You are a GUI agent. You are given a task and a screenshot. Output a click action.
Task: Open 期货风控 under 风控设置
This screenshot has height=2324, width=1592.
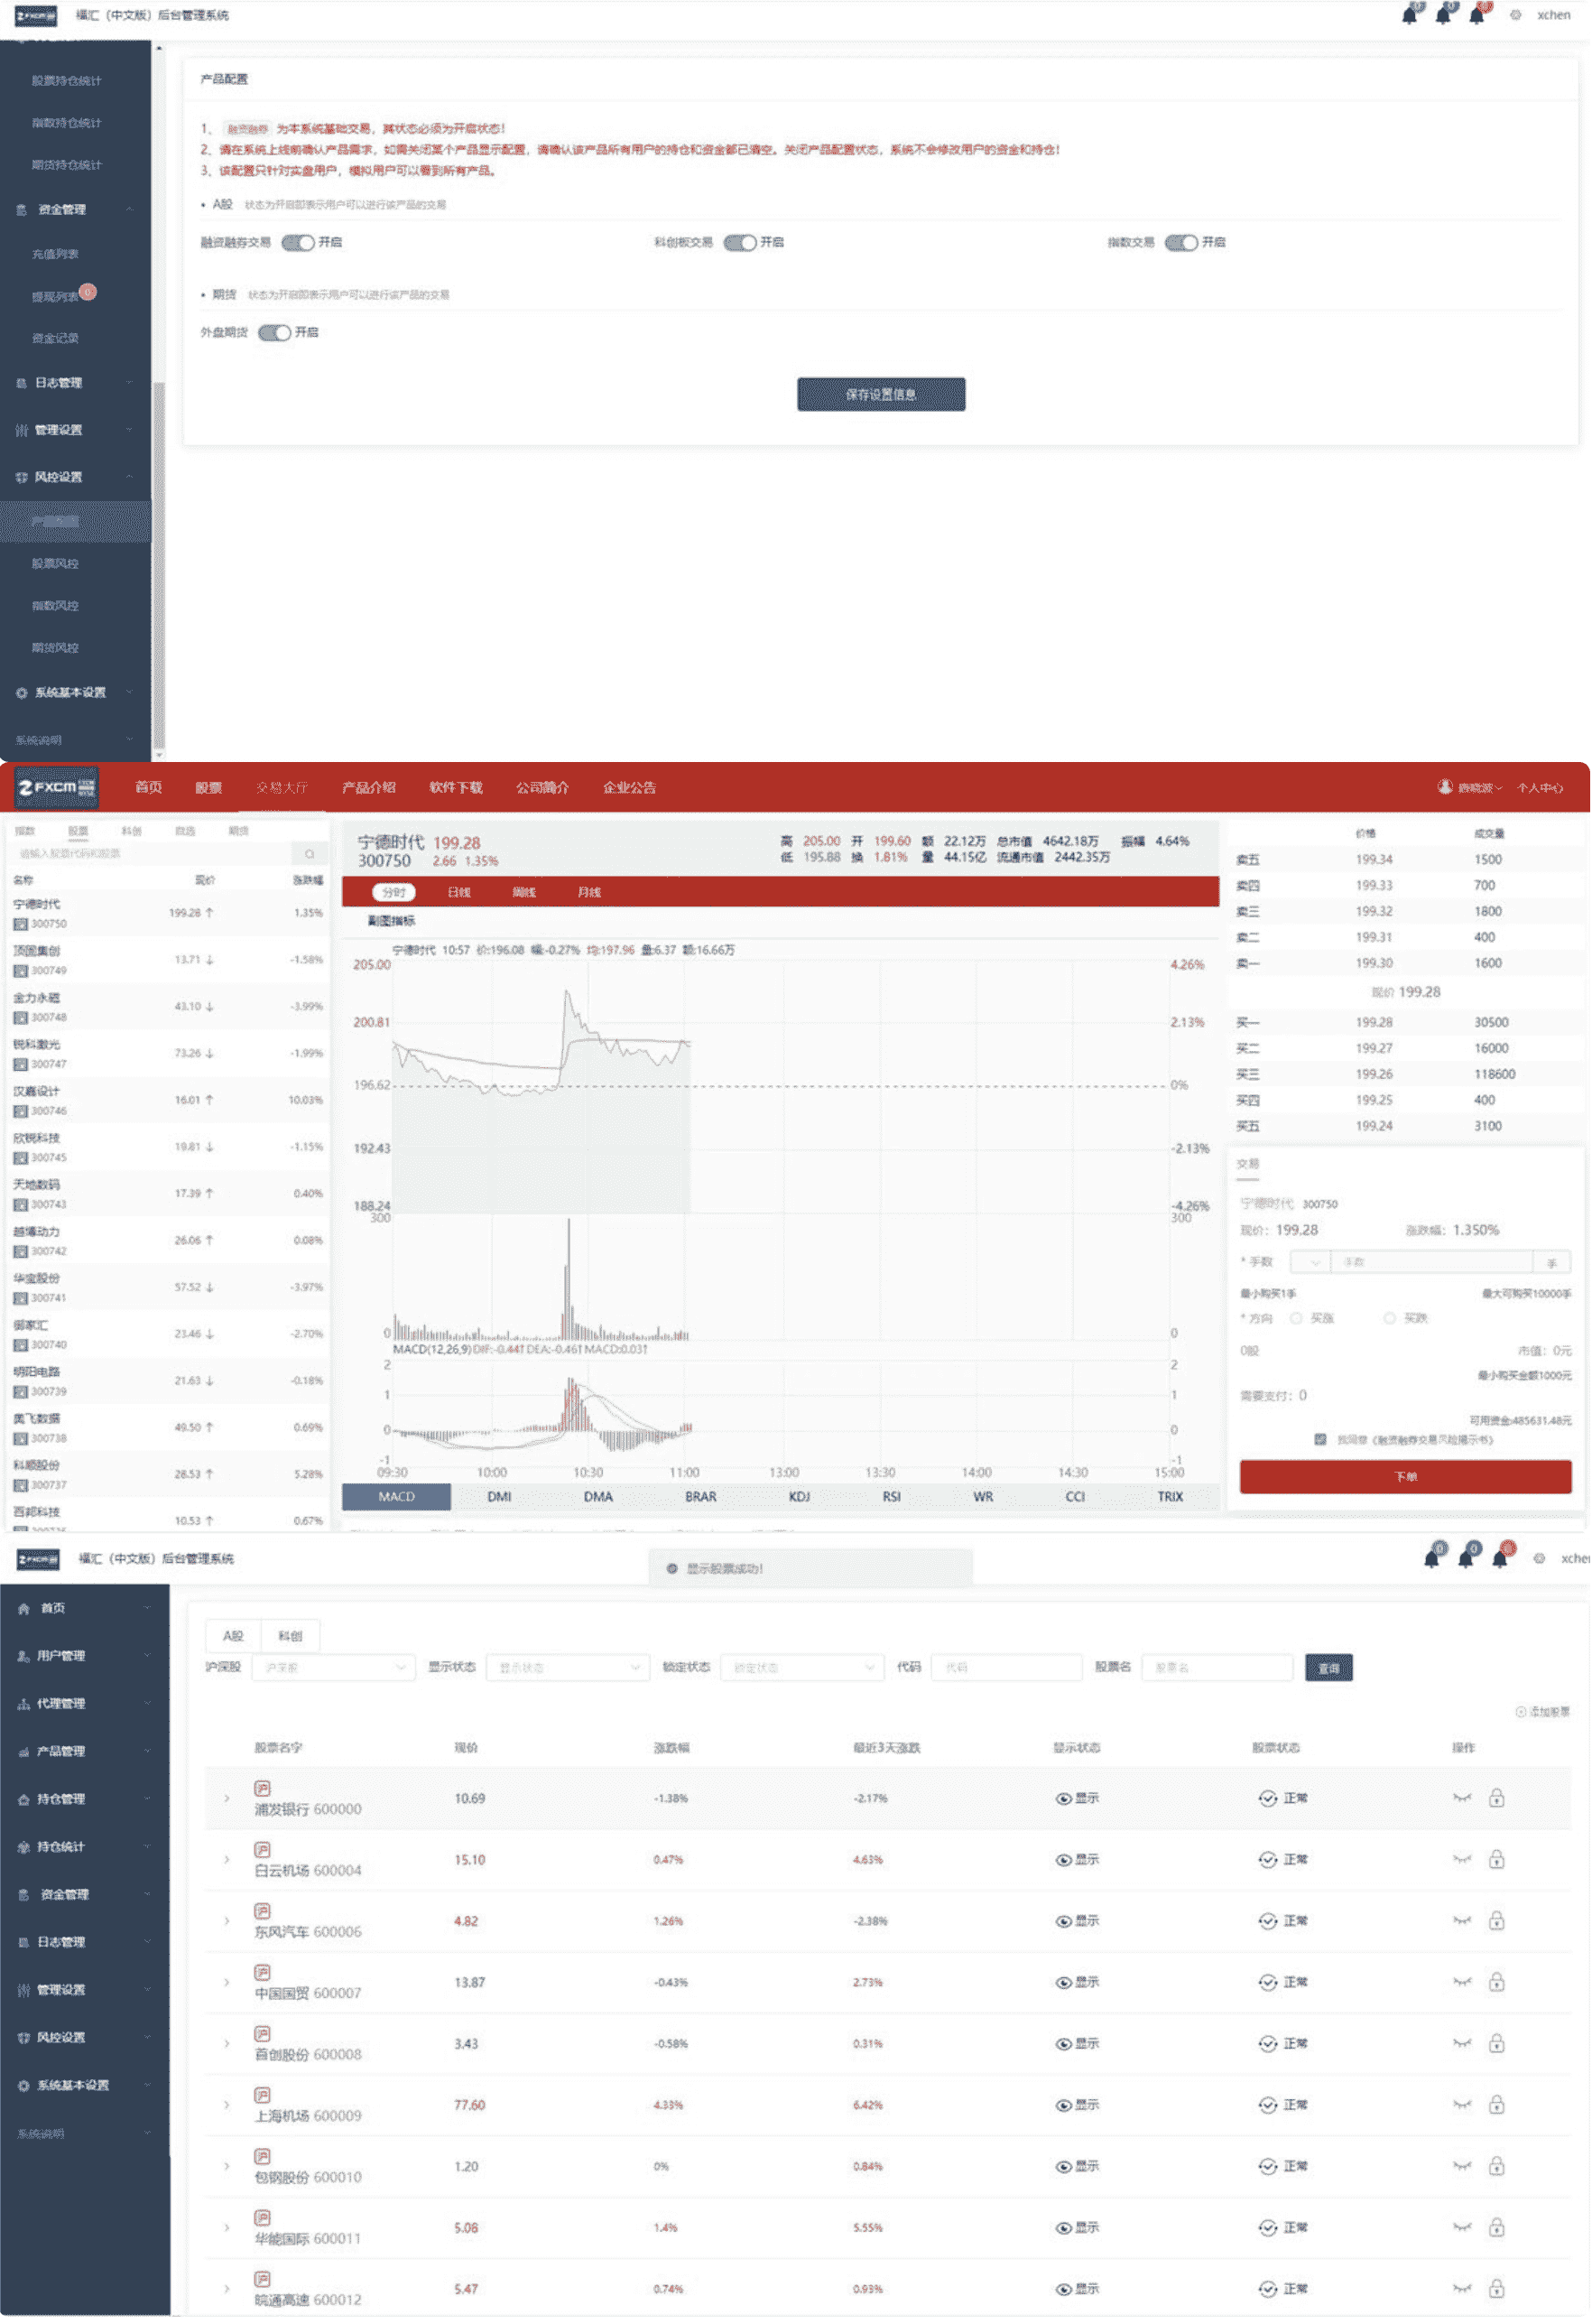[x=55, y=648]
